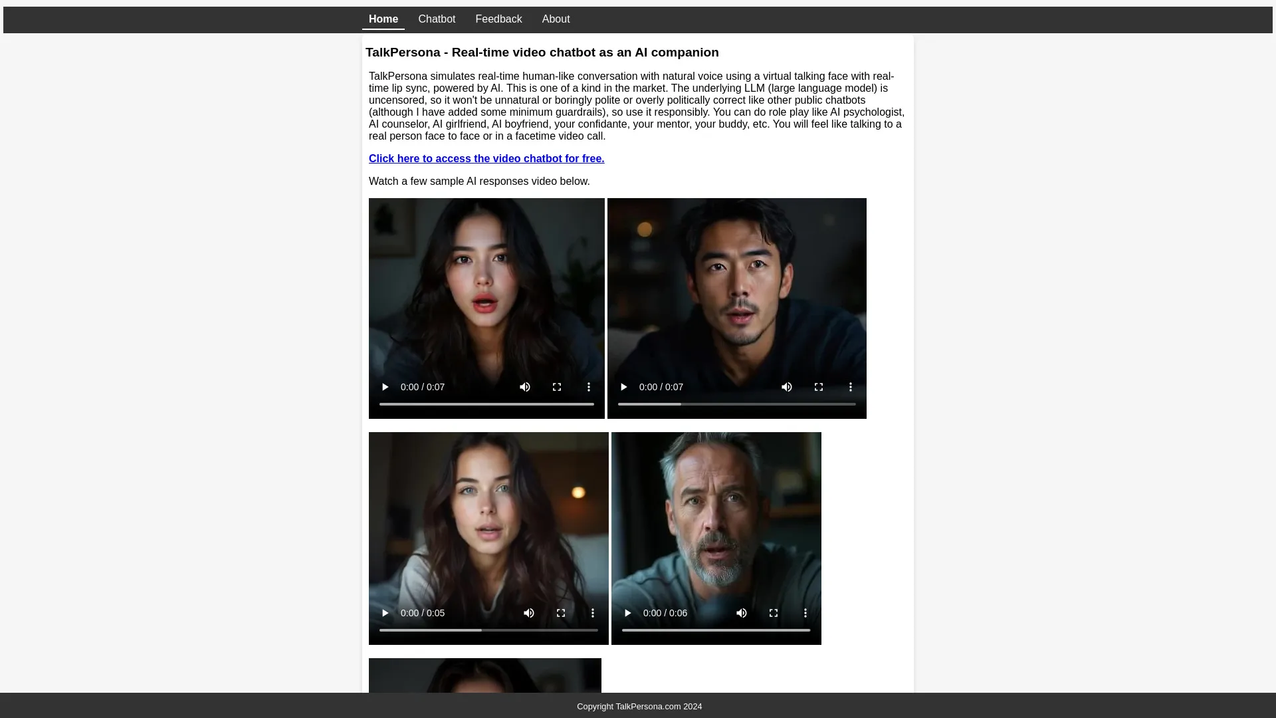The image size is (1276, 718).
Task: Open the Feedback page
Action: coord(498,19)
